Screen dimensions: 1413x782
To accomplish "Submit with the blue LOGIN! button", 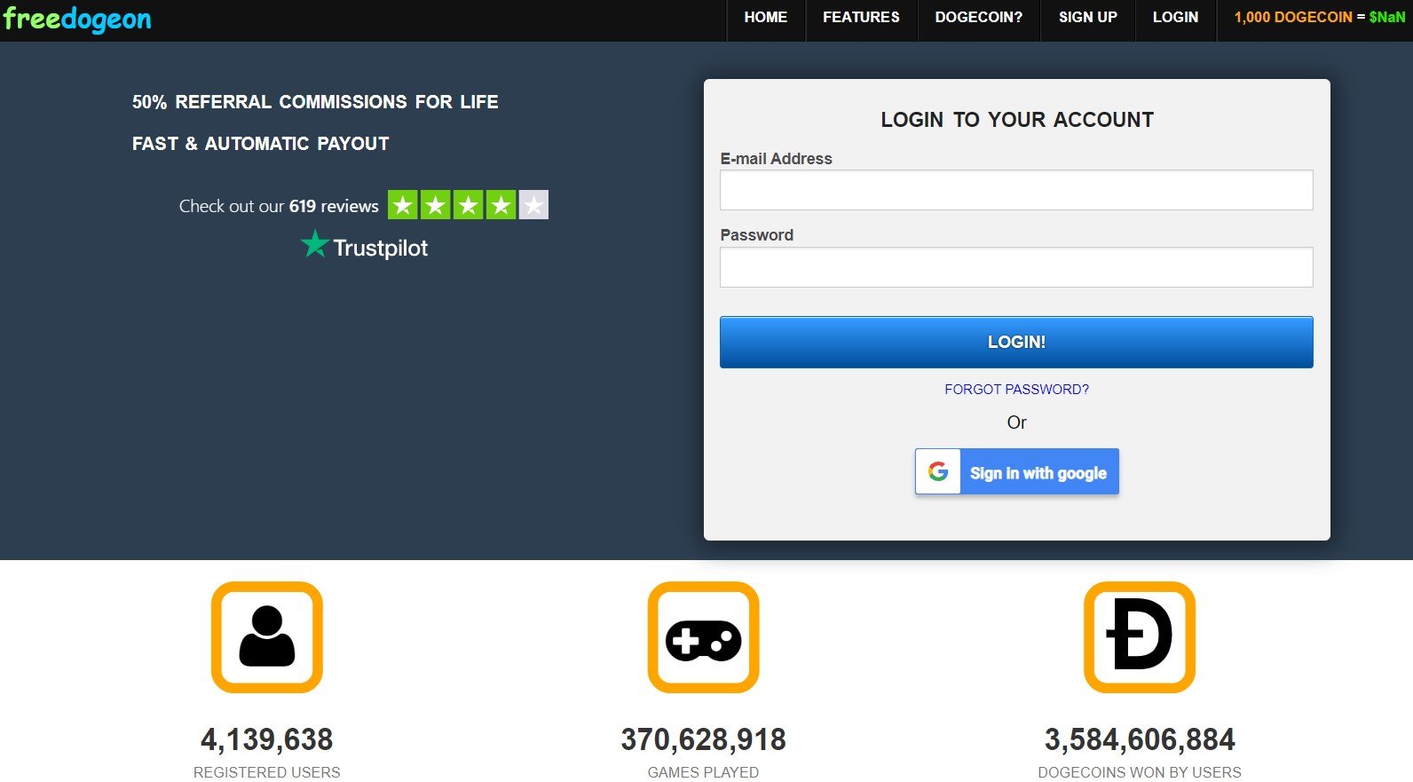I will [x=1016, y=343].
